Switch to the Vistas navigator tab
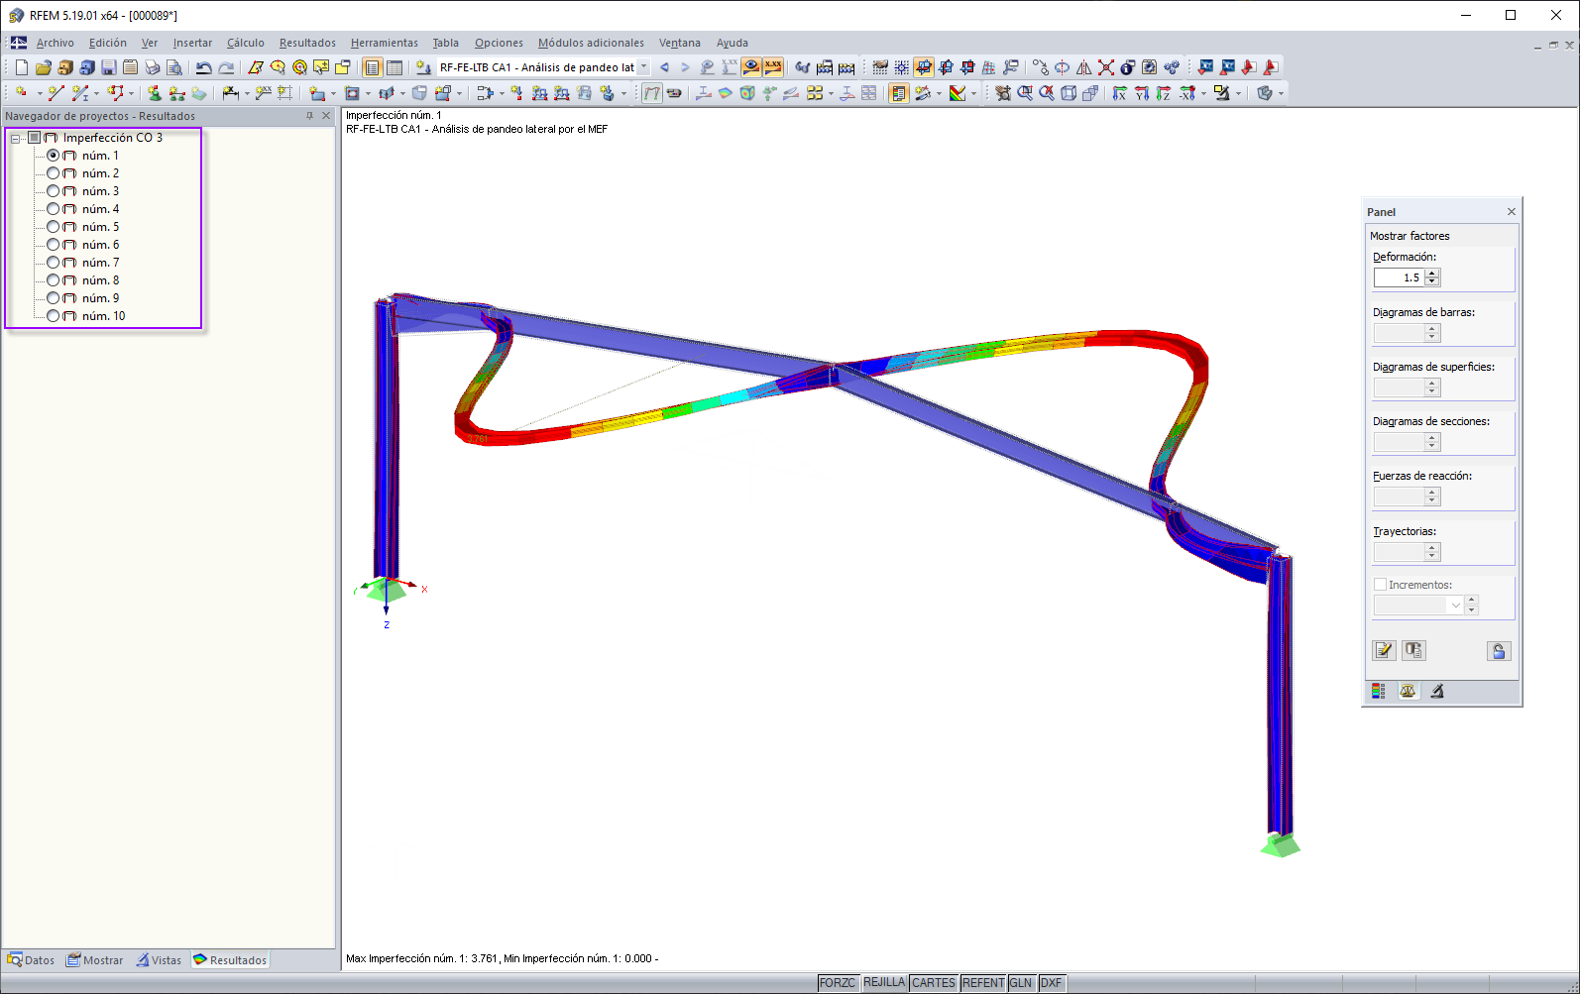Screen dimensions: 1580x994 pos(160,960)
